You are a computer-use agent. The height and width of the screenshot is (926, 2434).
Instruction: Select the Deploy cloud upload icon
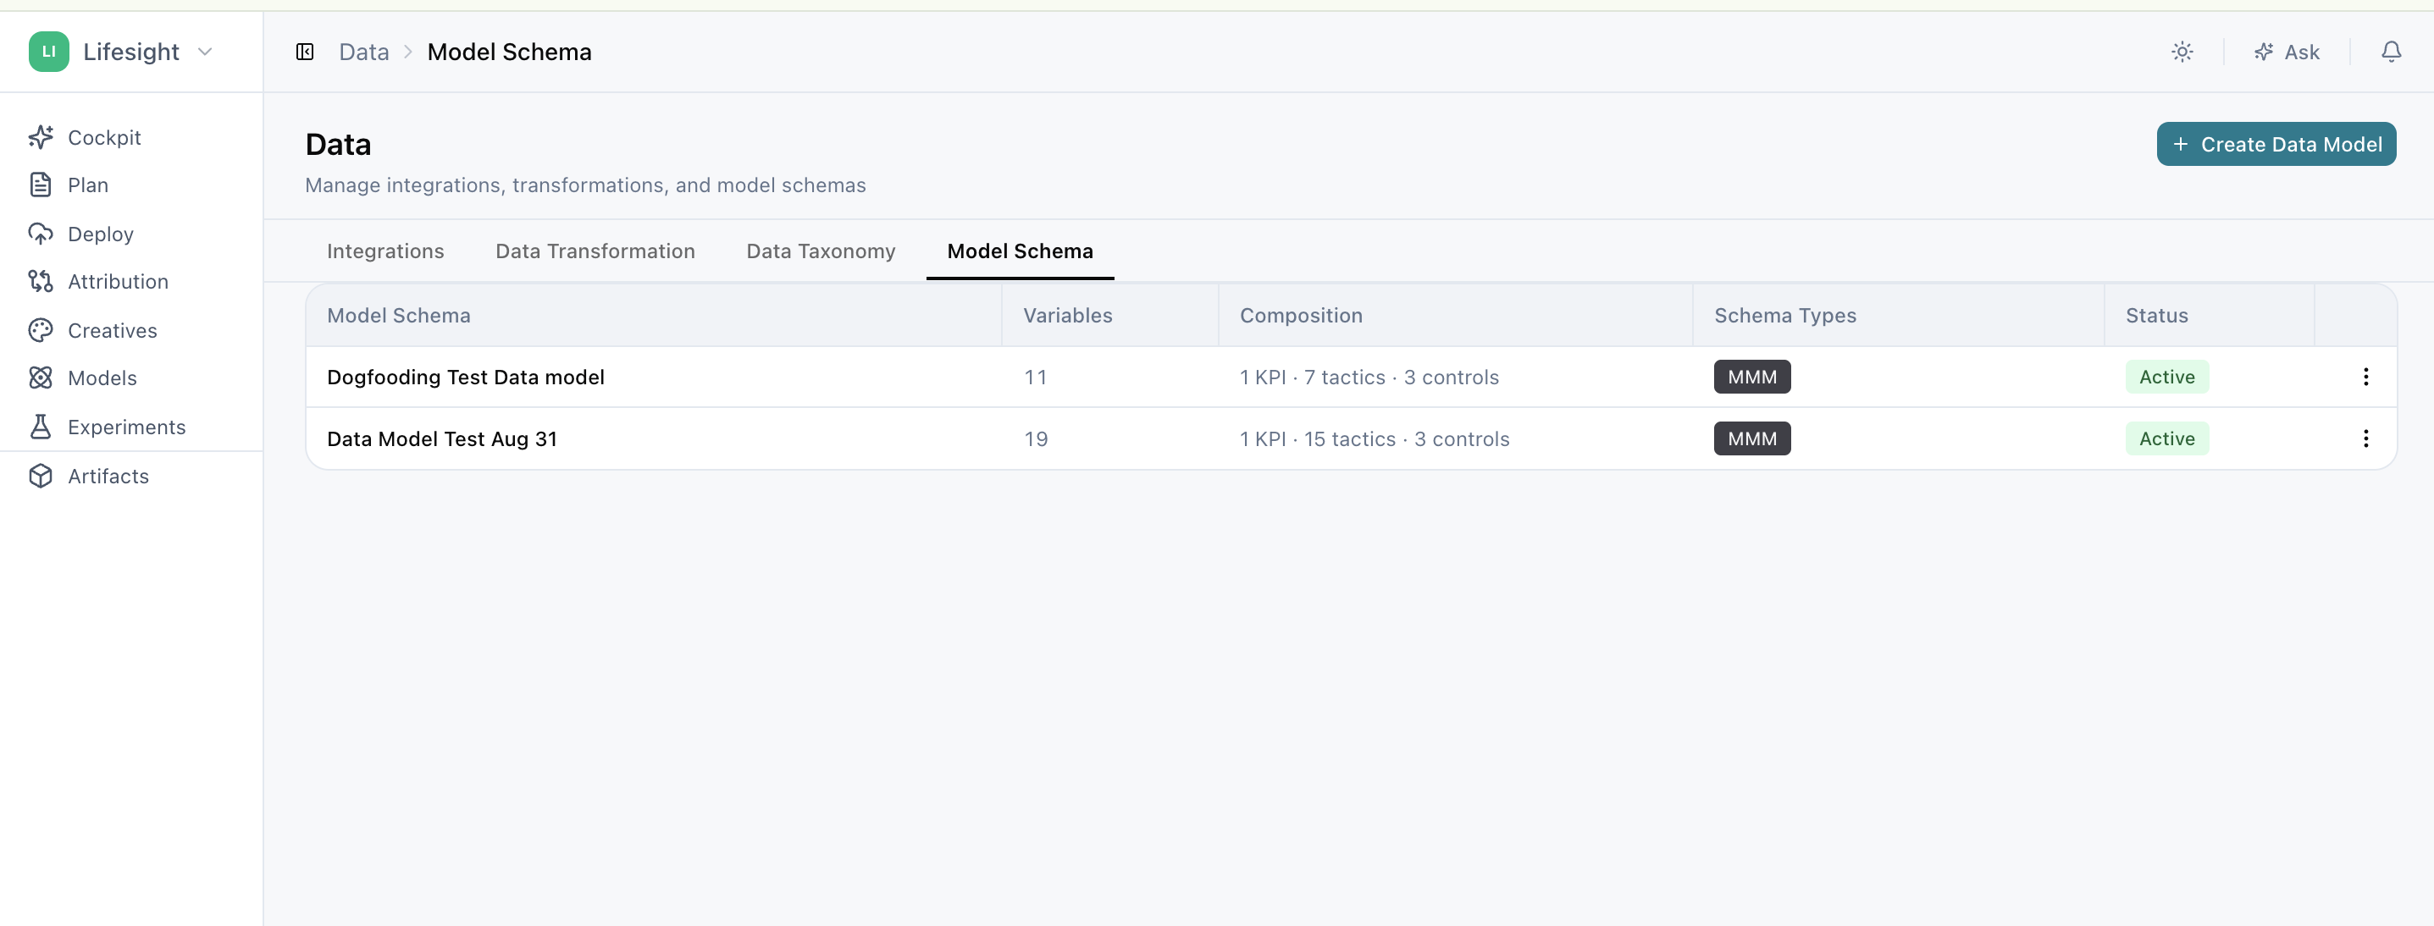point(41,233)
